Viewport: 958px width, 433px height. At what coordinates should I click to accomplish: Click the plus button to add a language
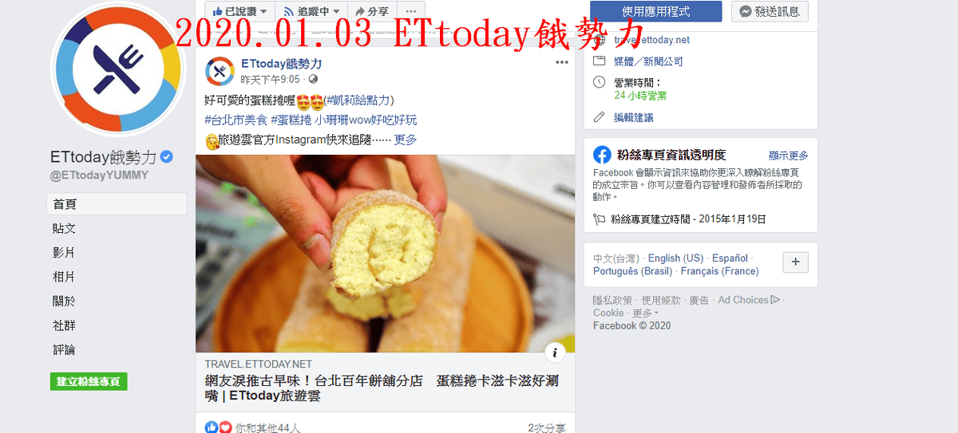coord(796,262)
